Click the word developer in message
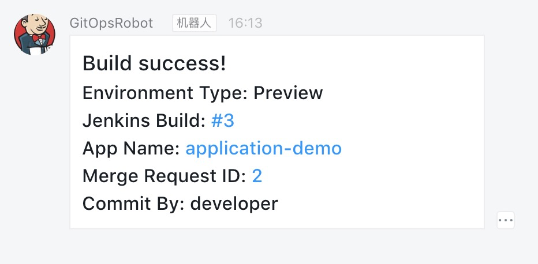The width and height of the screenshot is (538, 264). click(x=234, y=204)
